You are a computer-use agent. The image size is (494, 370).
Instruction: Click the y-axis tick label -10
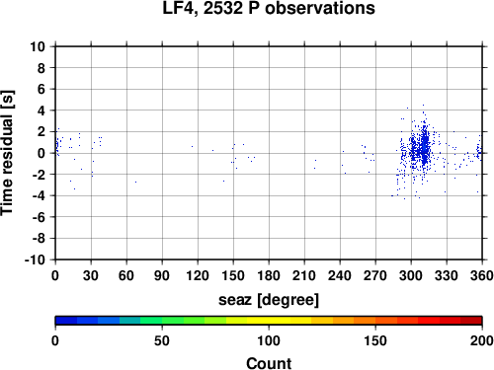(35, 259)
